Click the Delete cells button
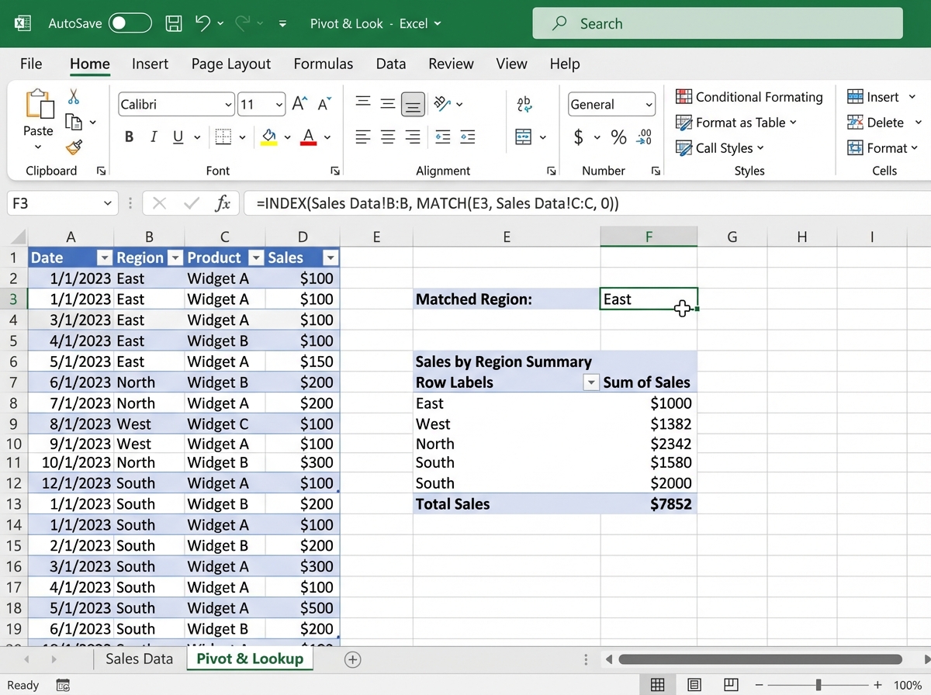Image resolution: width=931 pixels, height=695 pixels. point(876,123)
